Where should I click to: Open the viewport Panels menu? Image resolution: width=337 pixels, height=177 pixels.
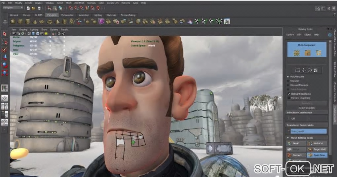click(x=64, y=29)
